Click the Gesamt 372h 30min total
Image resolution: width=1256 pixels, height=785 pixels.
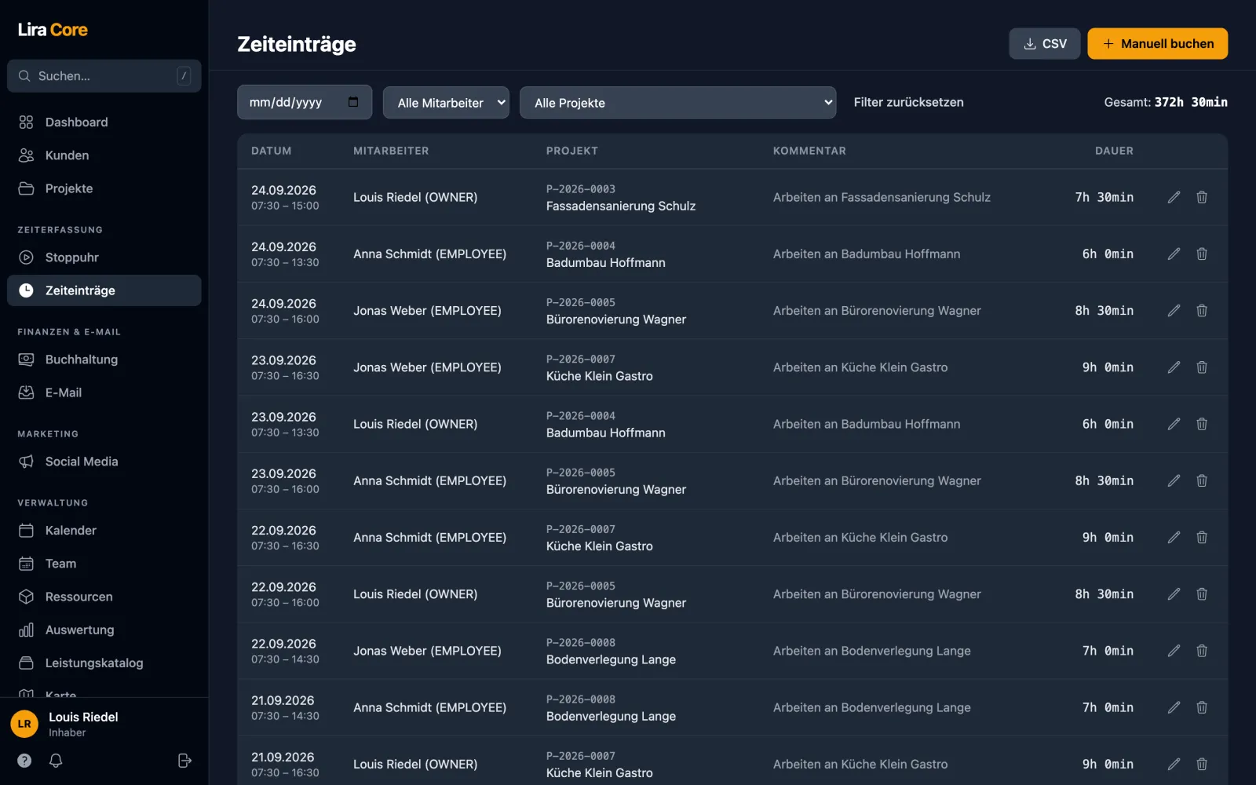click(1166, 102)
